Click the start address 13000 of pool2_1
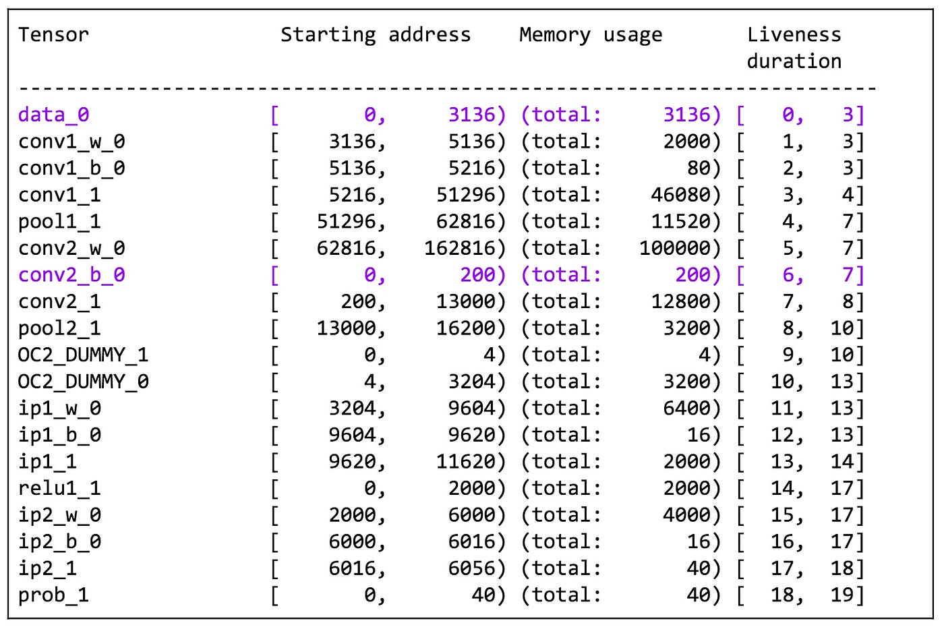Screen dimensions: 944x627 pyautogui.click(x=346, y=328)
